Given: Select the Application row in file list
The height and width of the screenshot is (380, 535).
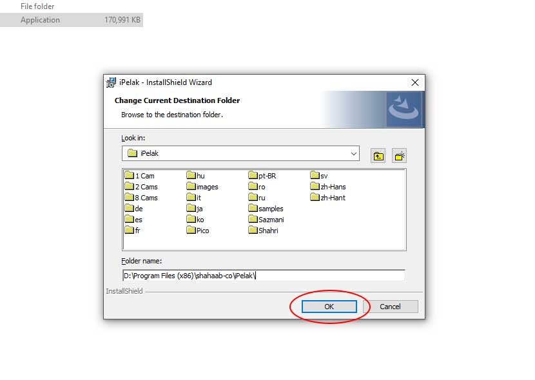Looking at the screenshot, I should click(72, 20).
